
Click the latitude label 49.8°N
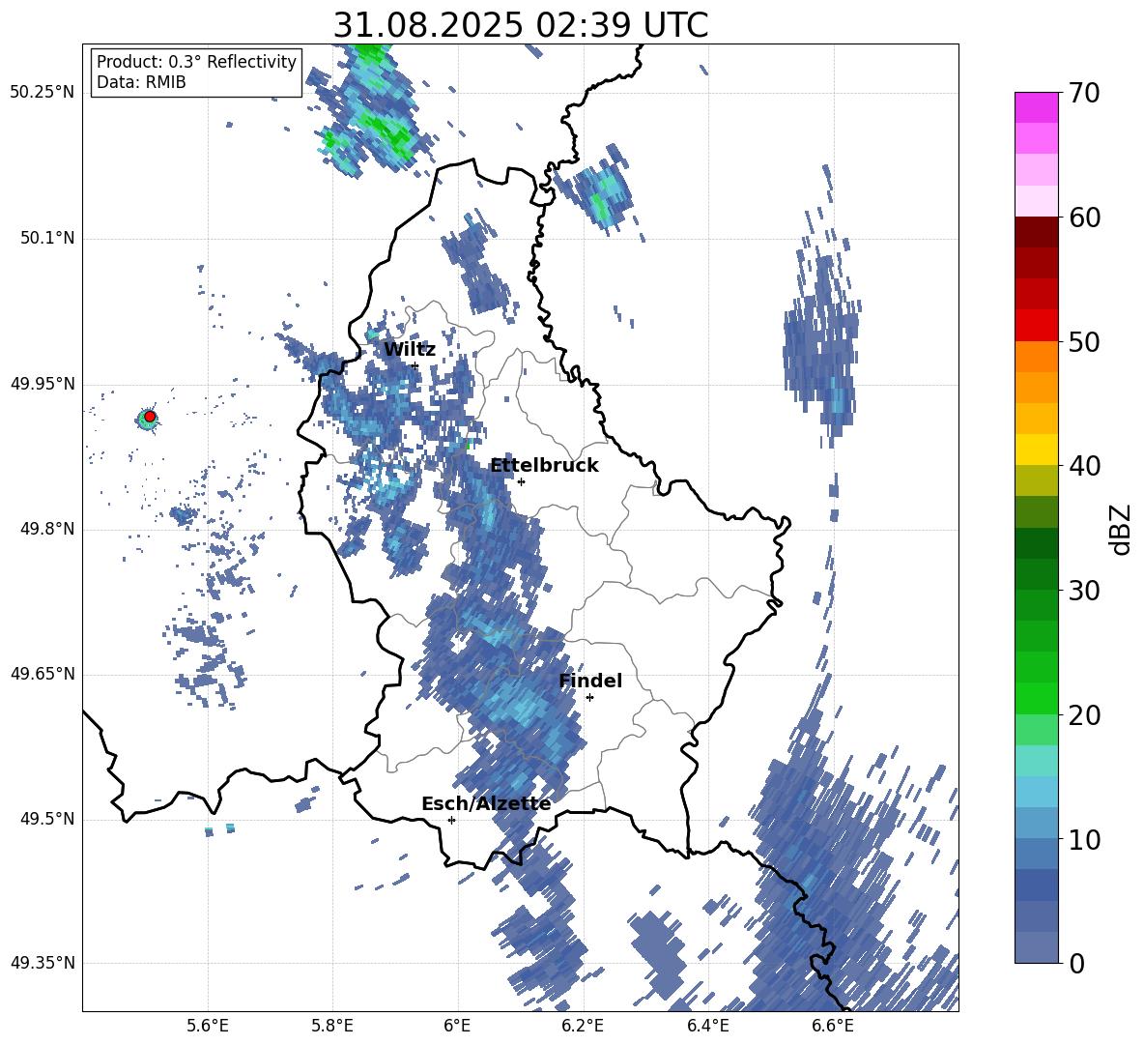click(x=47, y=529)
